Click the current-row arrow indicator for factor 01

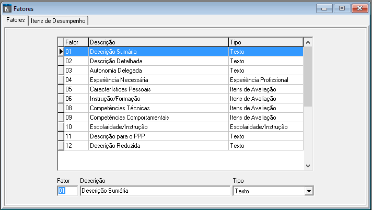61,52
